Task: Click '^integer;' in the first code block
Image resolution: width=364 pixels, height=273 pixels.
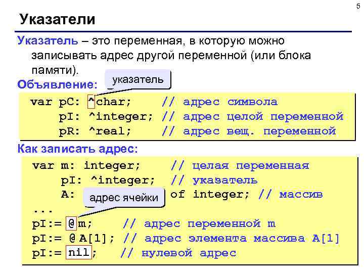Action: tap(121, 117)
